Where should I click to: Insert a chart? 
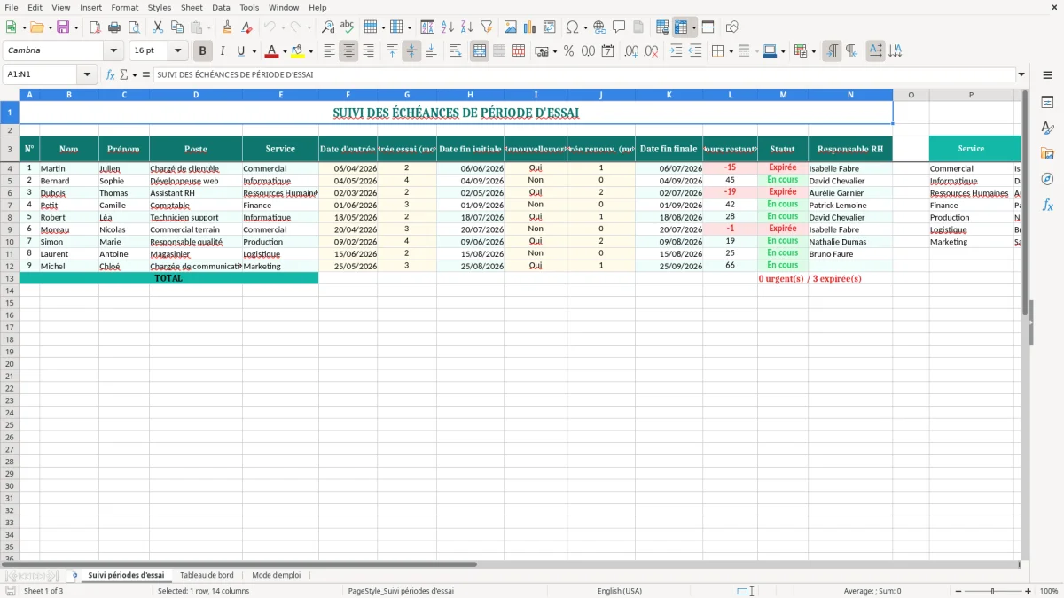pyautogui.click(x=530, y=27)
